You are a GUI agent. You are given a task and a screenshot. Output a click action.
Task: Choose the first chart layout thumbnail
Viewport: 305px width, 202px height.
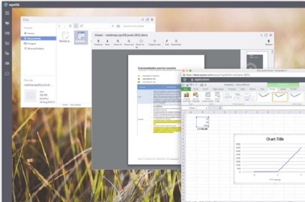[x=227, y=97]
